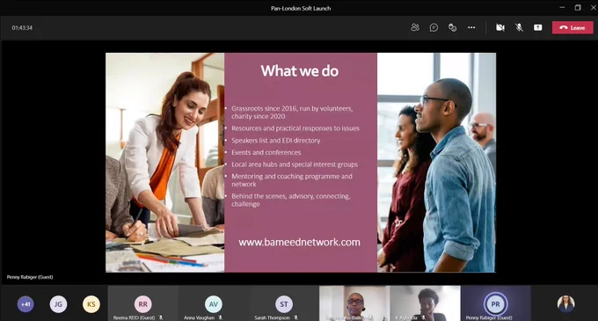Click the muted mic icon beside Sarah Thompson
The width and height of the screenshot is (598, 321).
[295, 317]
